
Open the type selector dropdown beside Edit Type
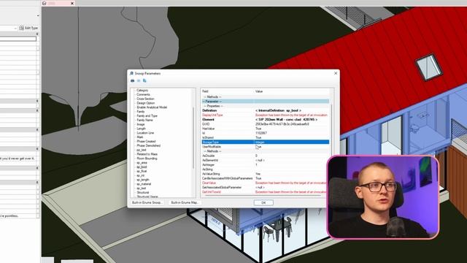pos(15,28)
